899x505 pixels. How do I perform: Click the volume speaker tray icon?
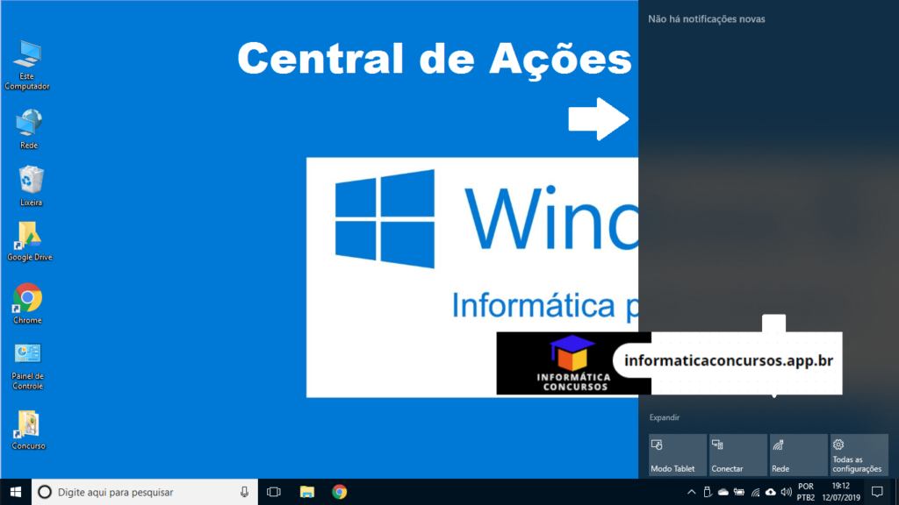(x=786, y=492)
